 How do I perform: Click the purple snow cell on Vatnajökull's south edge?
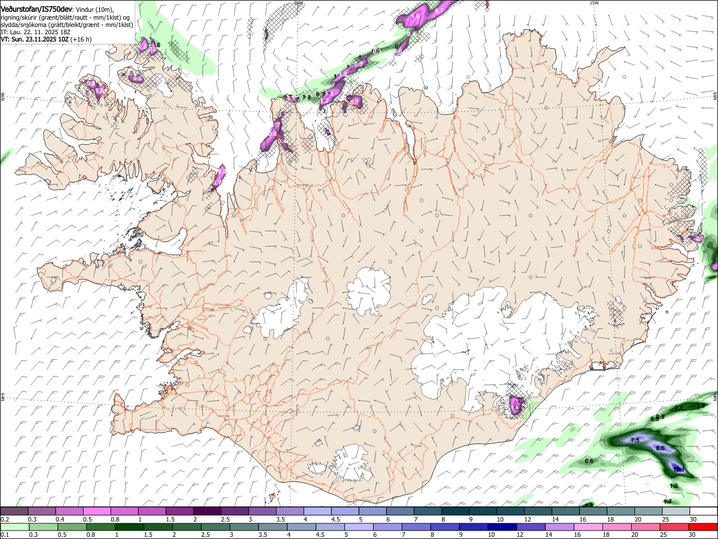517,405
